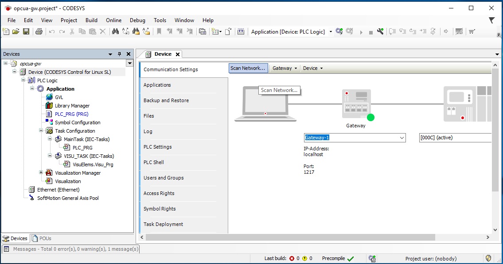503x264 pixels.
Task: Select the GVL tree item
Action: pos(59,97)
